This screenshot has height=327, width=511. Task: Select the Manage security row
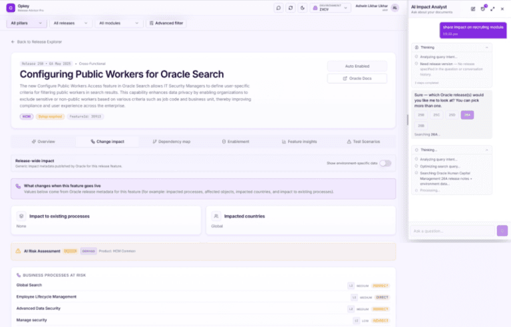[x=204, y=320]
